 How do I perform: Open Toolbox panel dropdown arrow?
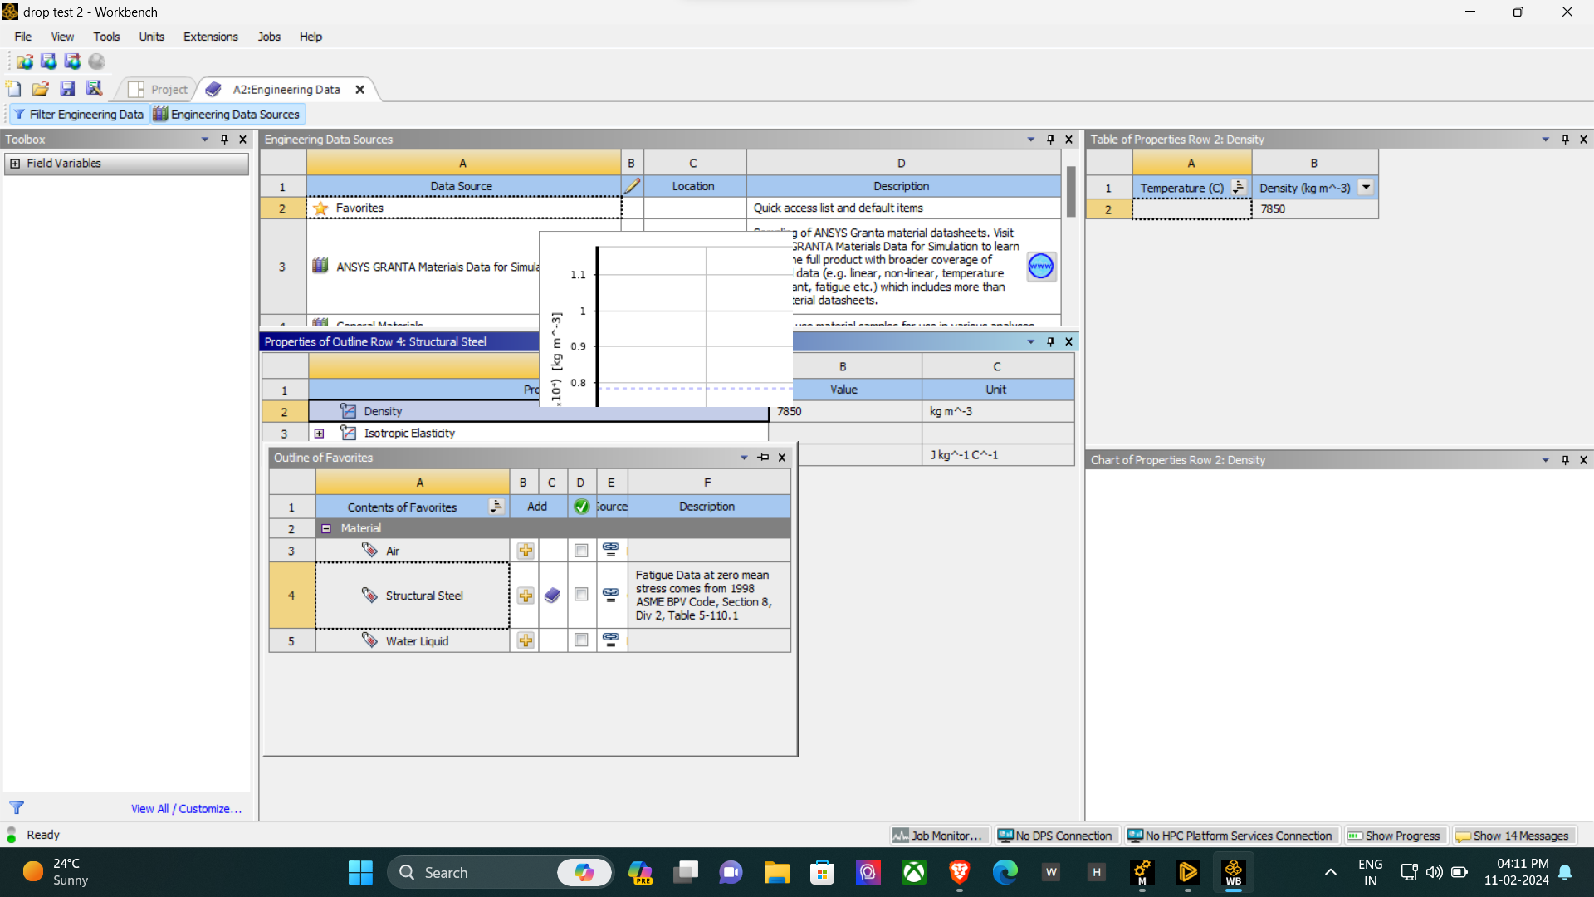tap(204, 140)
